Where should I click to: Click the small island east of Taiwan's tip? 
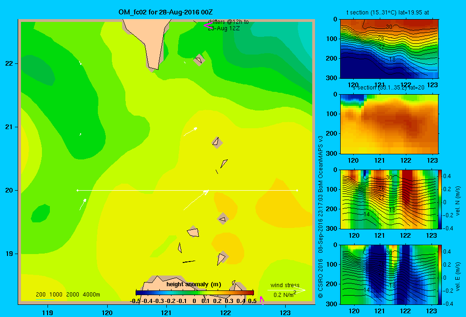pyautogui.click(x=199, y=60)
